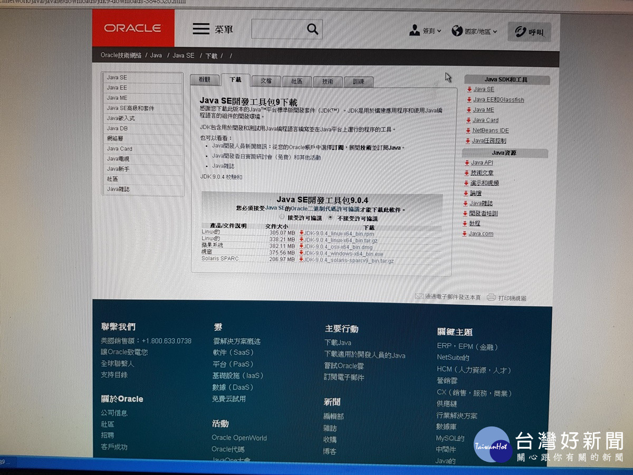Open Java breadcrumb link

[156, 55]
